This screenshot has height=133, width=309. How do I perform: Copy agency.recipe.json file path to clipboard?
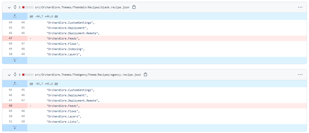(145, 75)
